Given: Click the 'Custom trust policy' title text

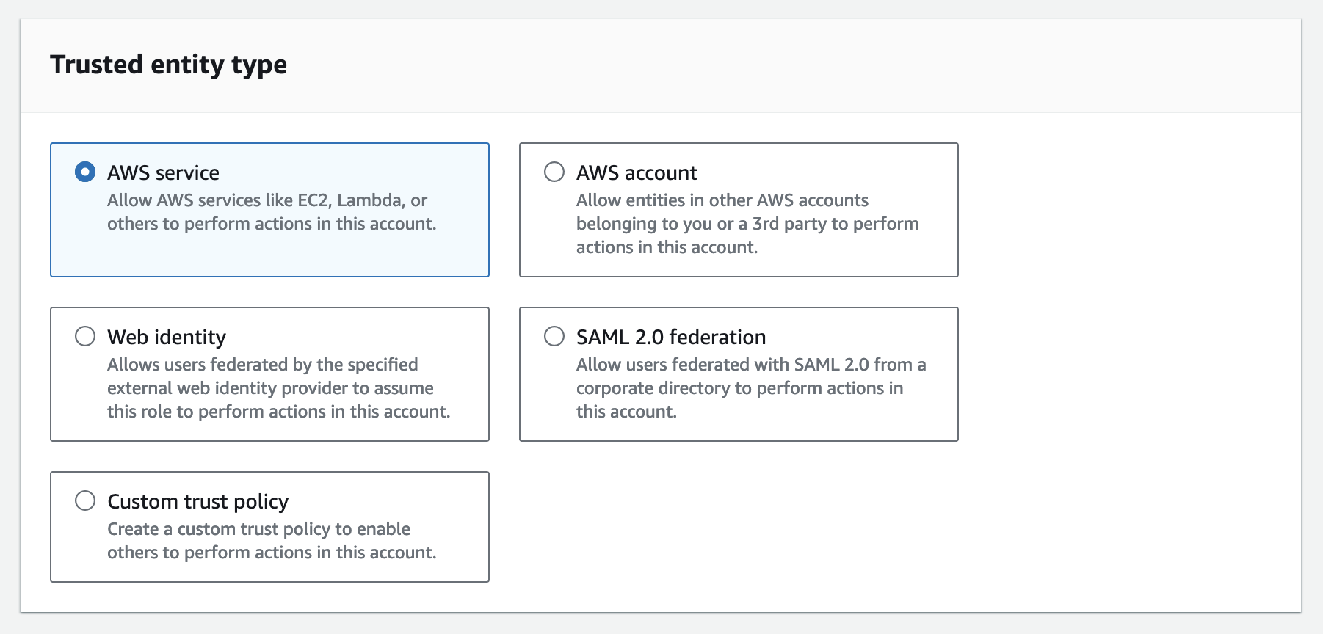Looking at the screenshot, I should tap(197, 501).
